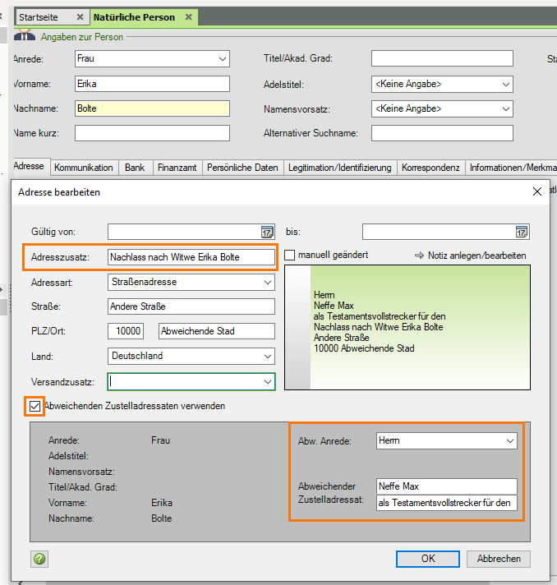The height and width of the screenshot is (585, 557).
Task: Click the person icon beside Angaben zur Person
Action: tap(25, 35)
